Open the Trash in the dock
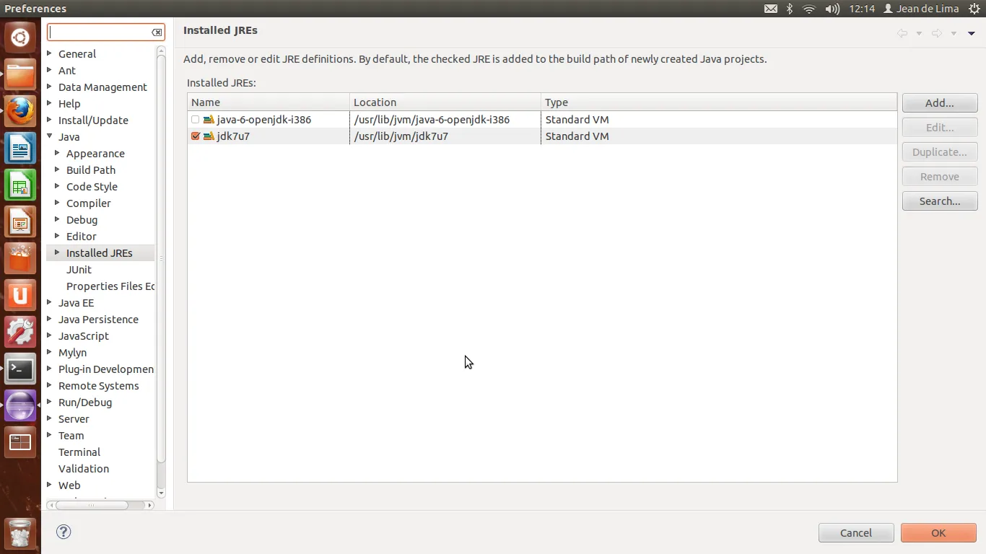 click(x=20, y=533)
